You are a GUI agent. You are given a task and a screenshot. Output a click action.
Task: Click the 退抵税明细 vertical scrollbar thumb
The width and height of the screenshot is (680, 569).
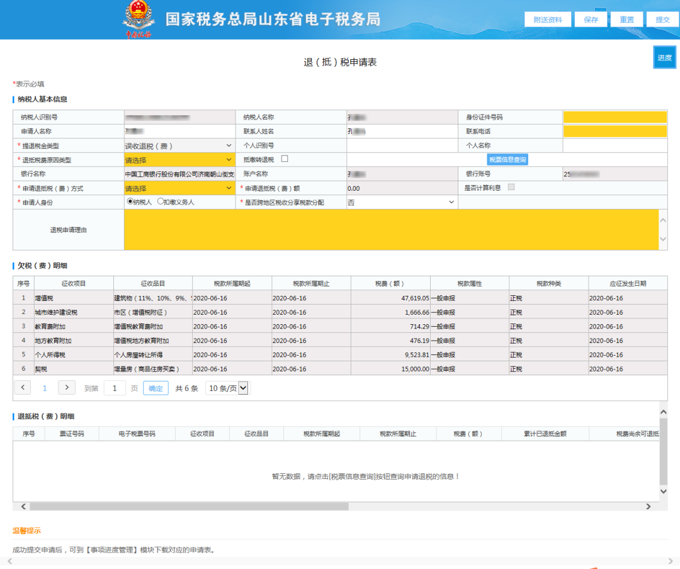[x=664, y=451]
